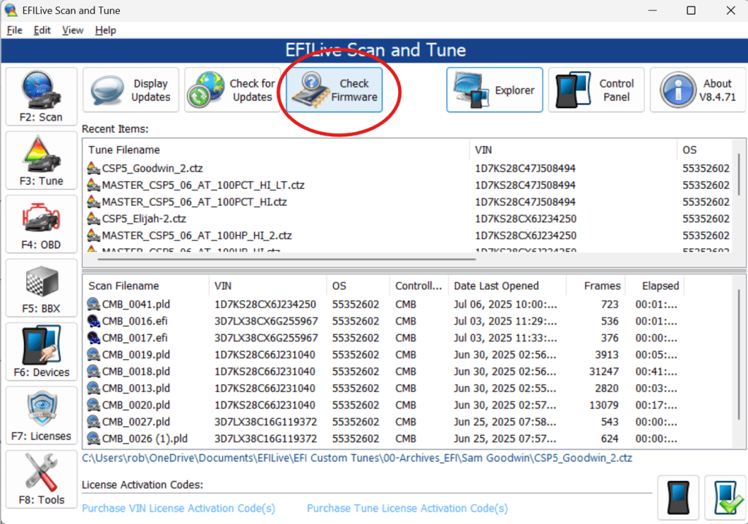
Task: Open the Display Updates button
Action: [131, 90]
